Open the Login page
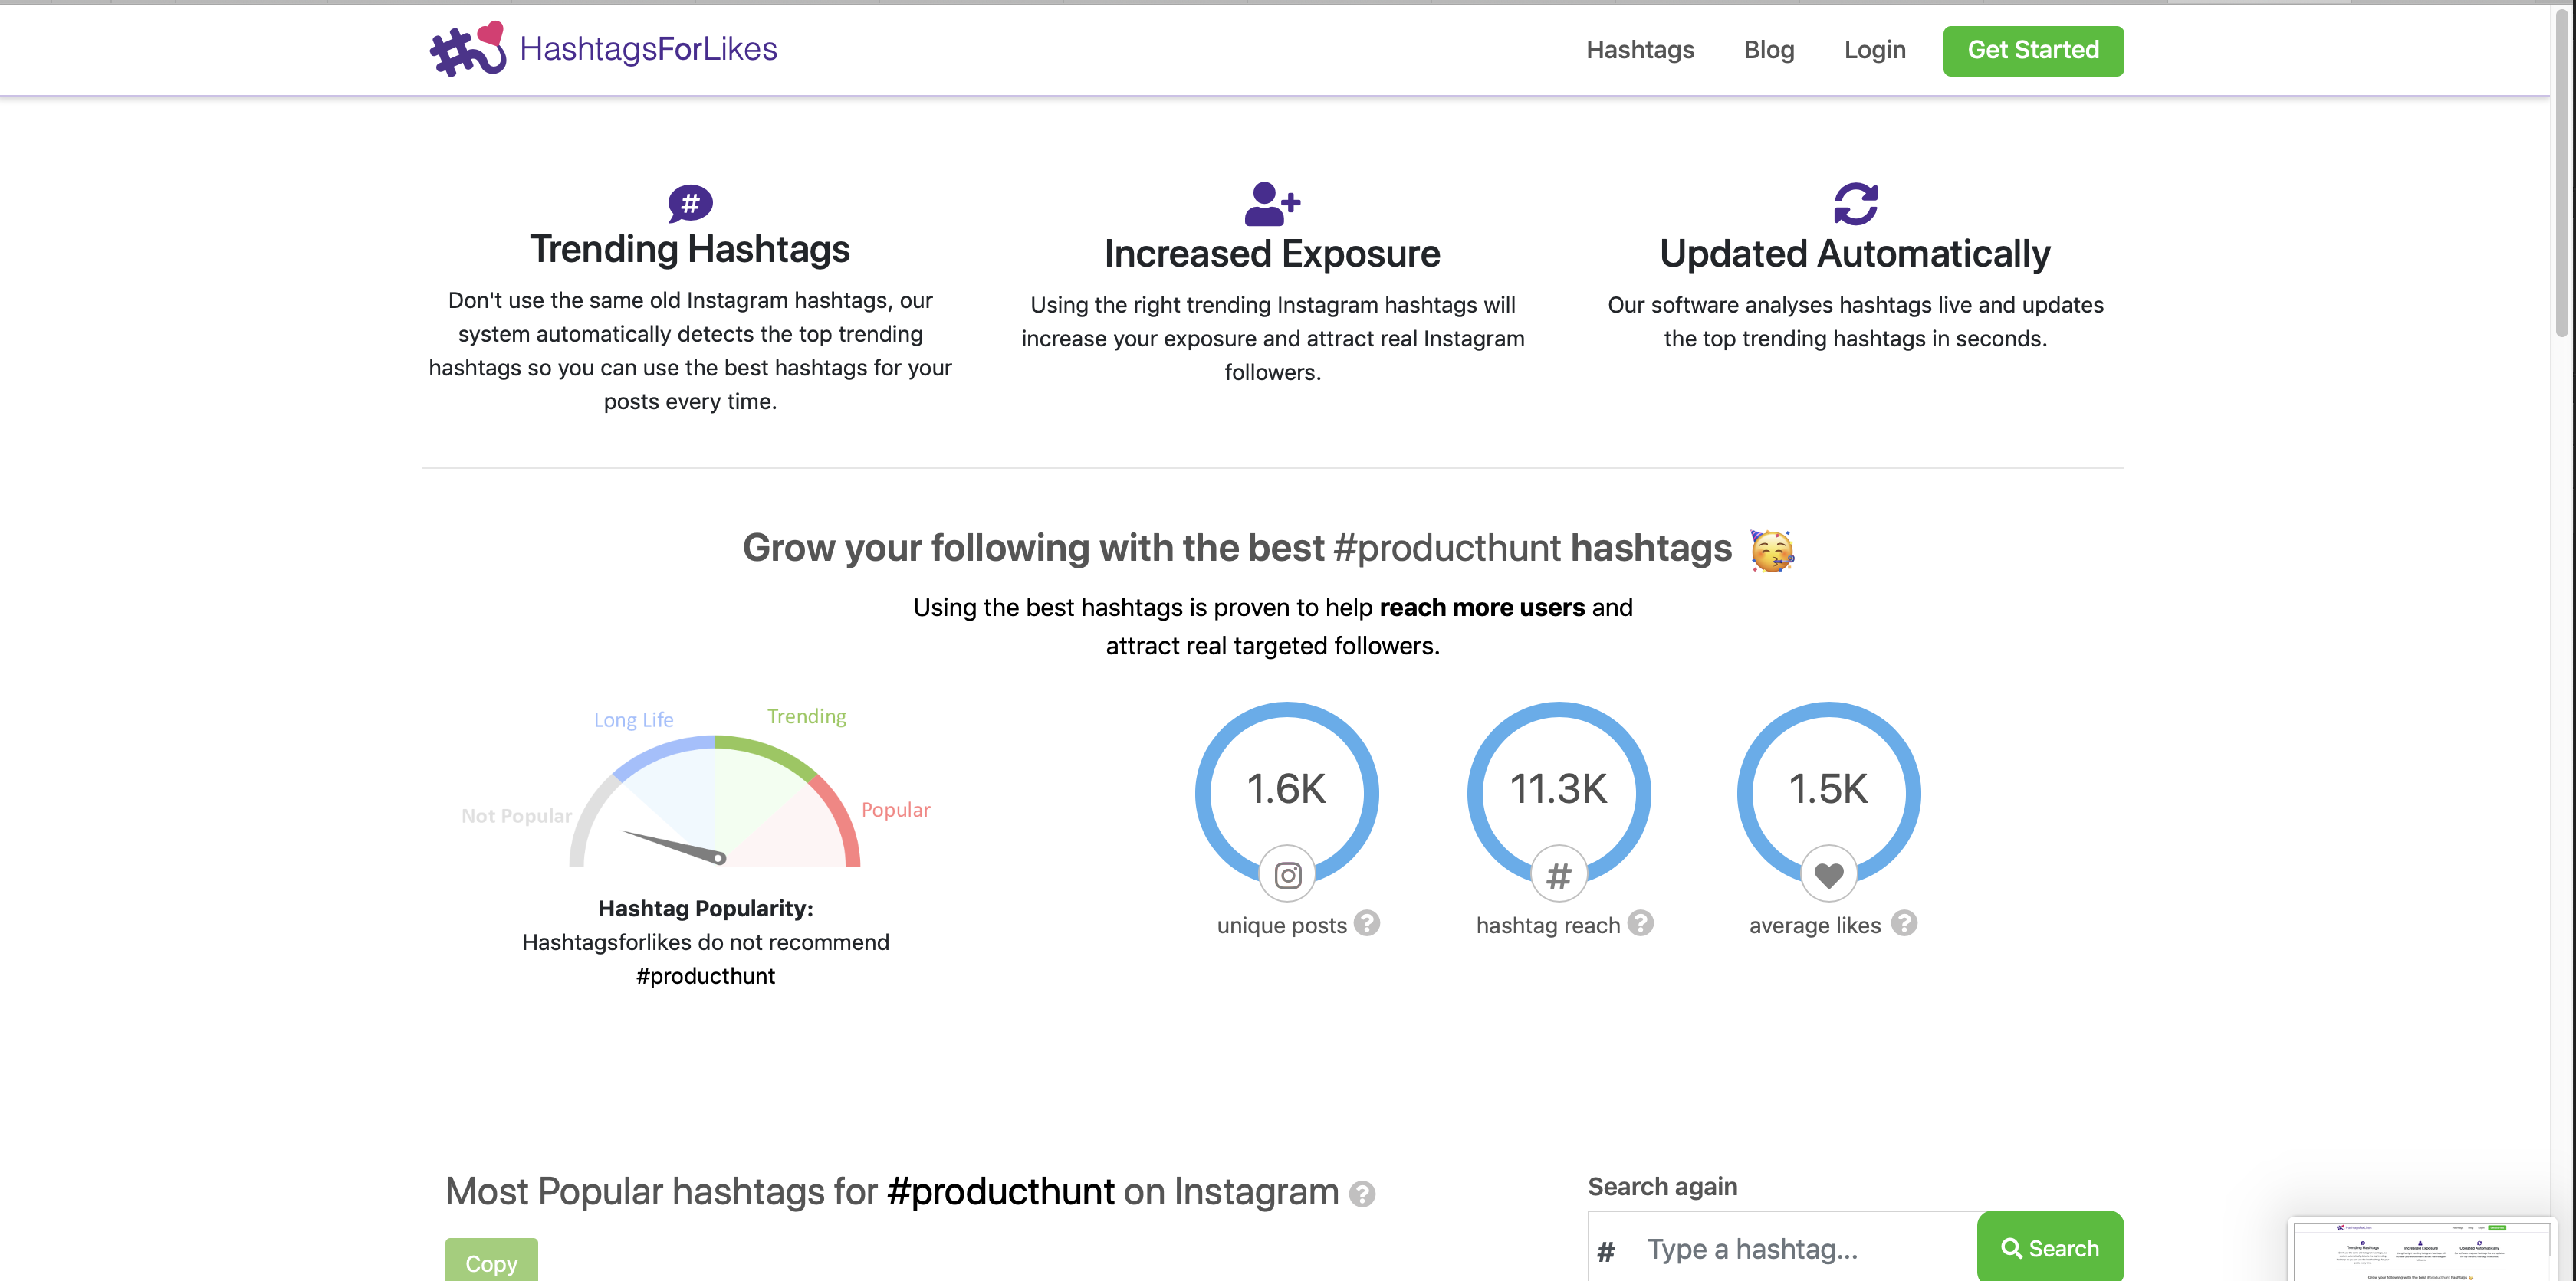The image size is (2576, 1281). coord(1874,50)
